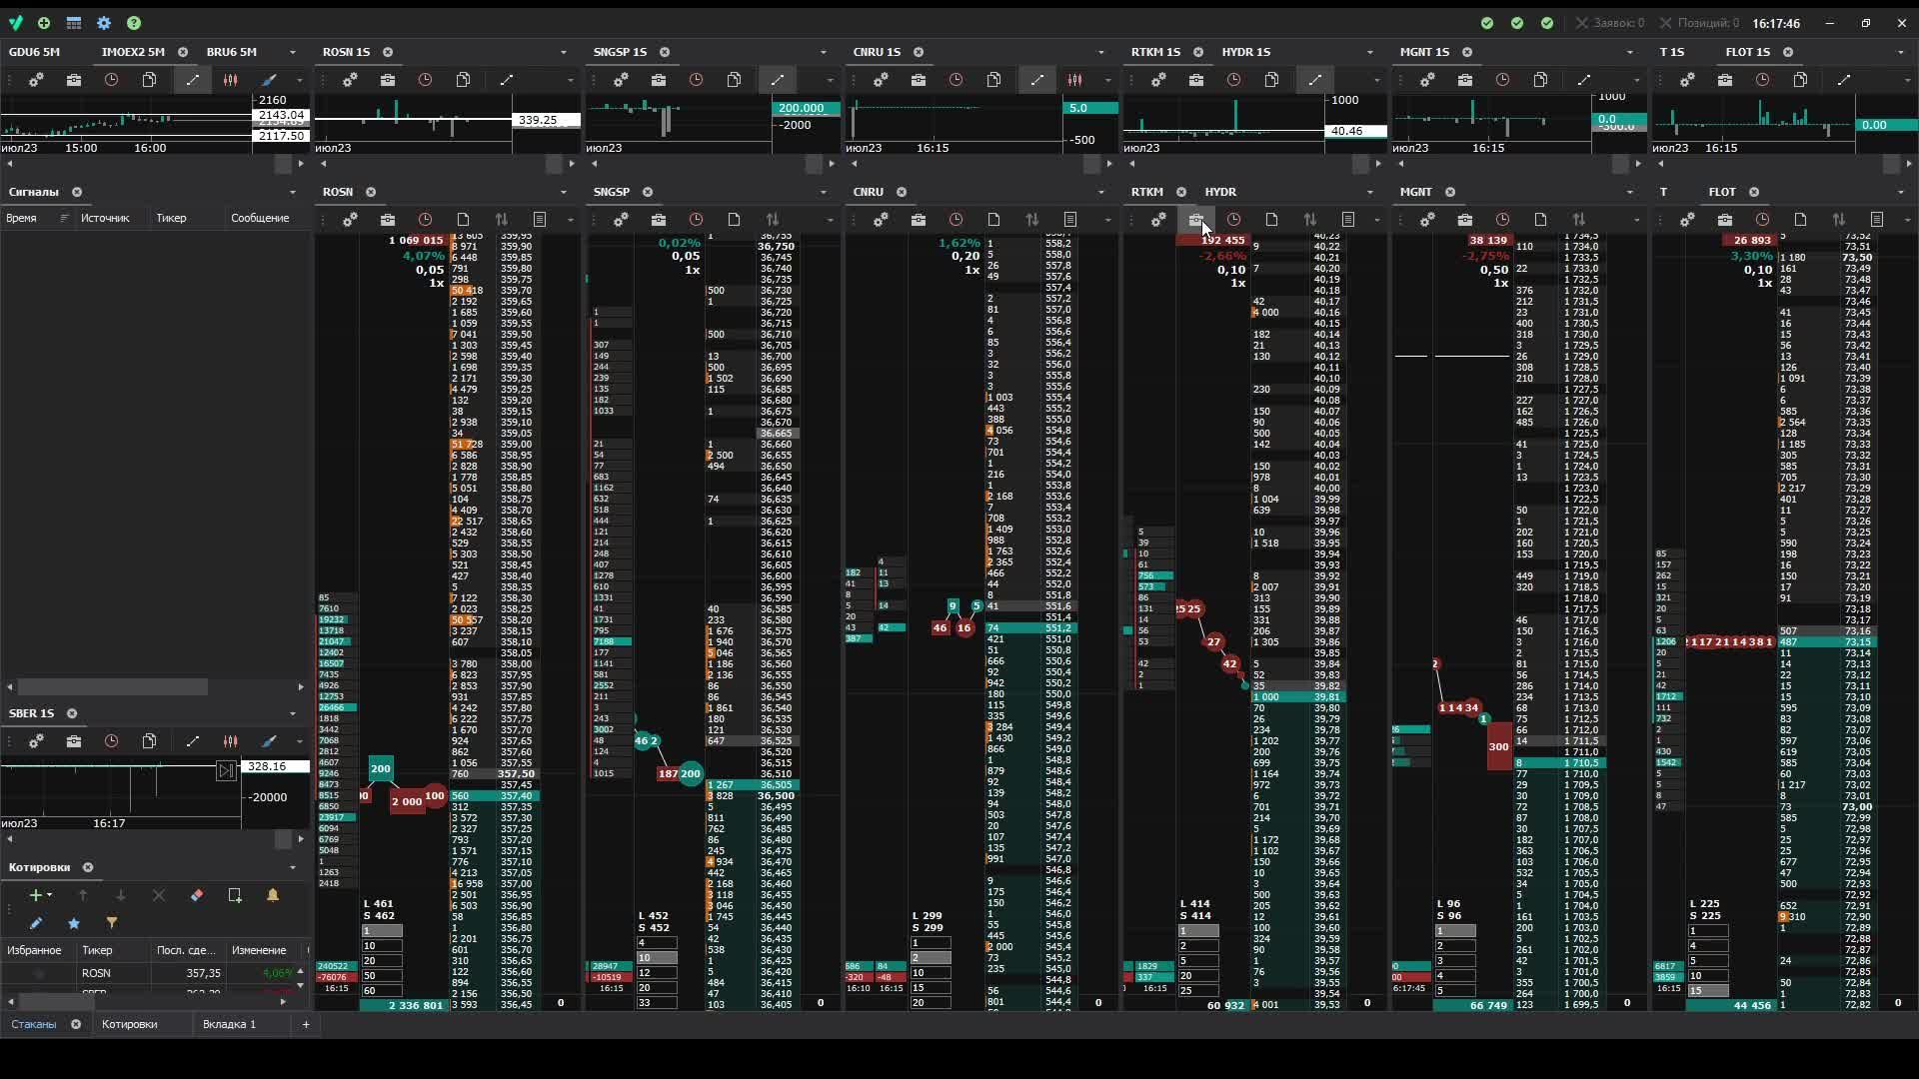1919x1079 pixels.
Task: Click briefcase icon in MGNT order book toolbar
Action: point(1465,220)
